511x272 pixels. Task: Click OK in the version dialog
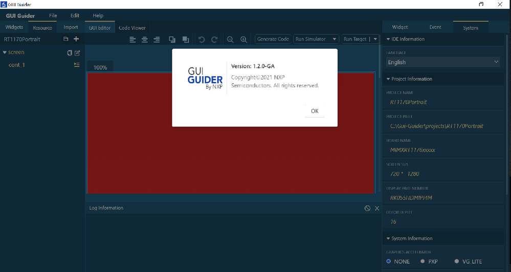[315, 111]
